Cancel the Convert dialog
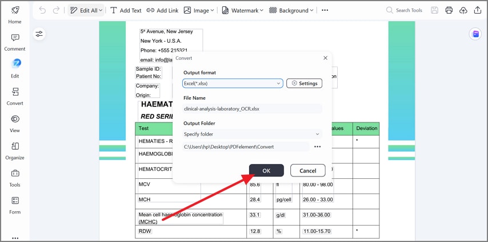488x242 pixels. point(308,171)
